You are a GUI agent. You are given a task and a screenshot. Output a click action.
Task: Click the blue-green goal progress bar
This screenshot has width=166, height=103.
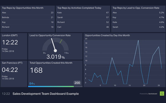pyautogui.click(x=51, y=87)
